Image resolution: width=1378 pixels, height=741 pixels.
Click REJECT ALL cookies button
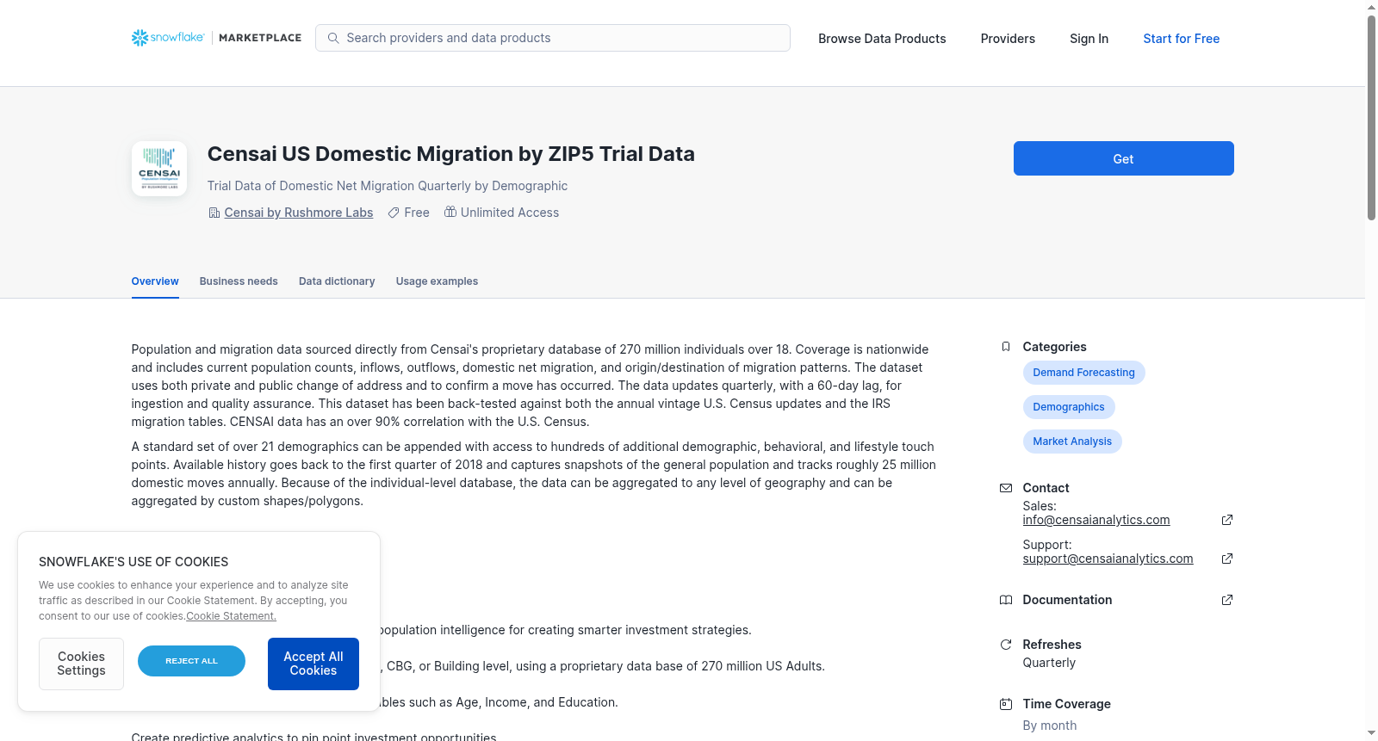coord(191,661)
